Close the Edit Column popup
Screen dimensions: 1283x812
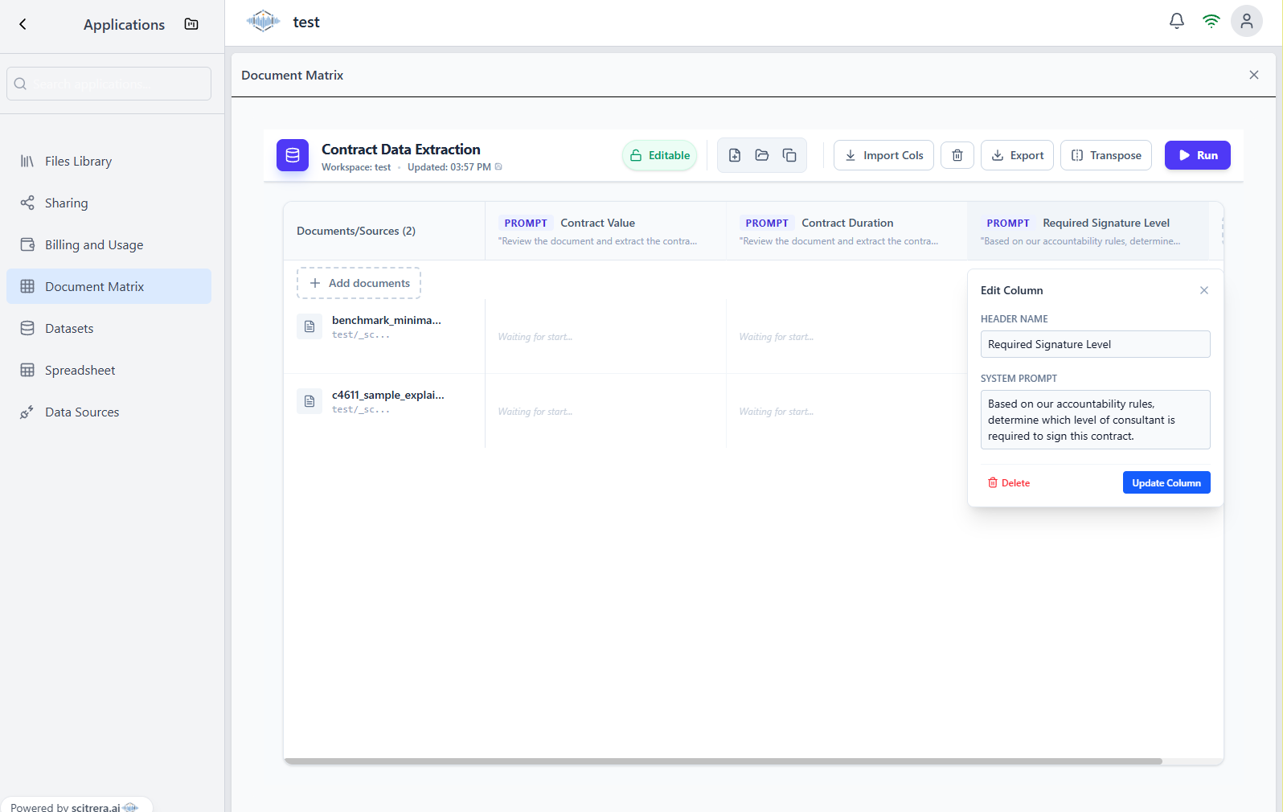1203,290
